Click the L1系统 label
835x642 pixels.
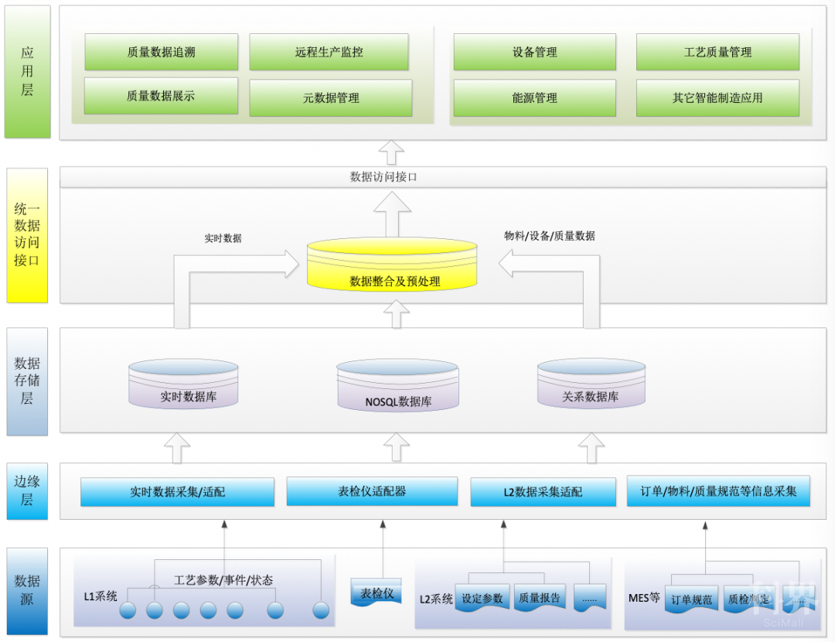pos(101,596)
